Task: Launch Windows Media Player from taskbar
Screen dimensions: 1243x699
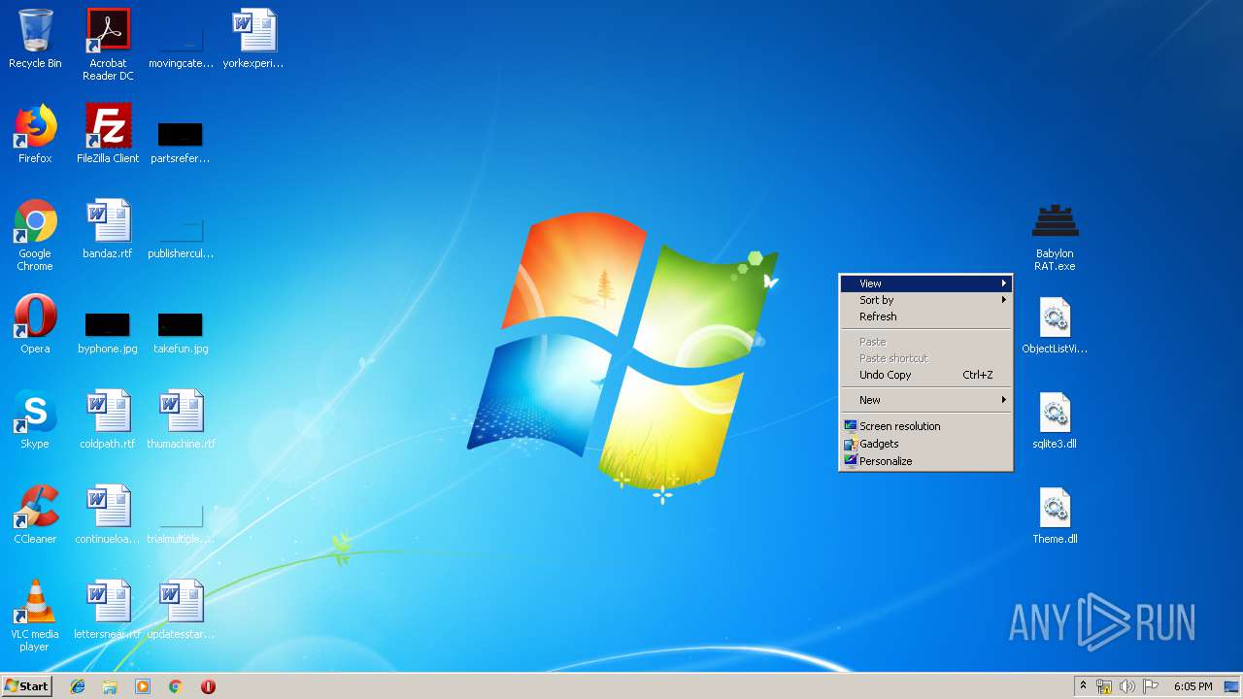Action: click(x=143, y=686)
